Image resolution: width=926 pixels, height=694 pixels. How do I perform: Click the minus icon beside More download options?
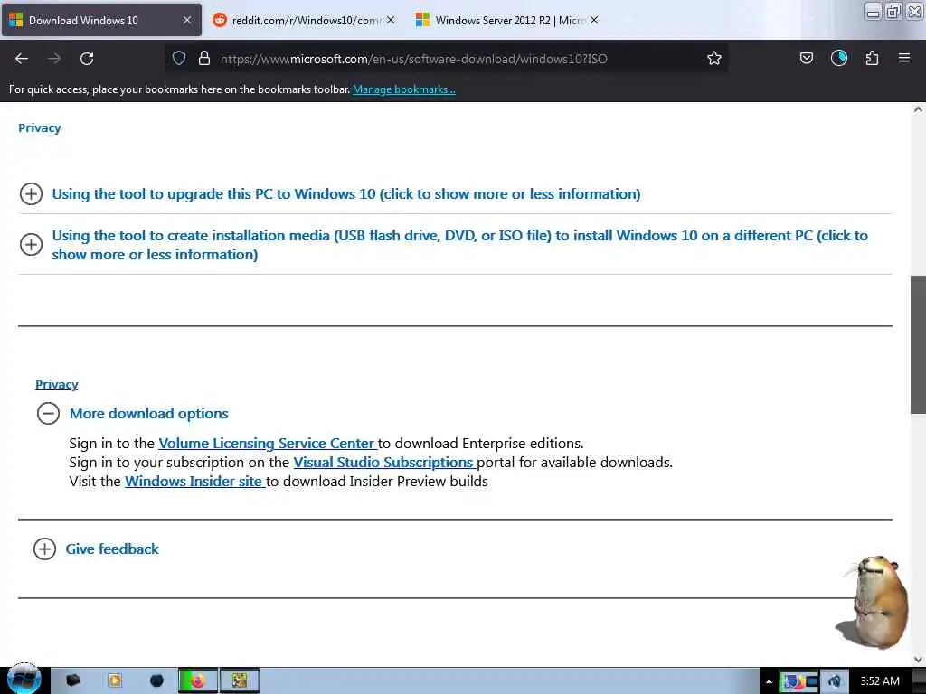(x=48, y=413)
